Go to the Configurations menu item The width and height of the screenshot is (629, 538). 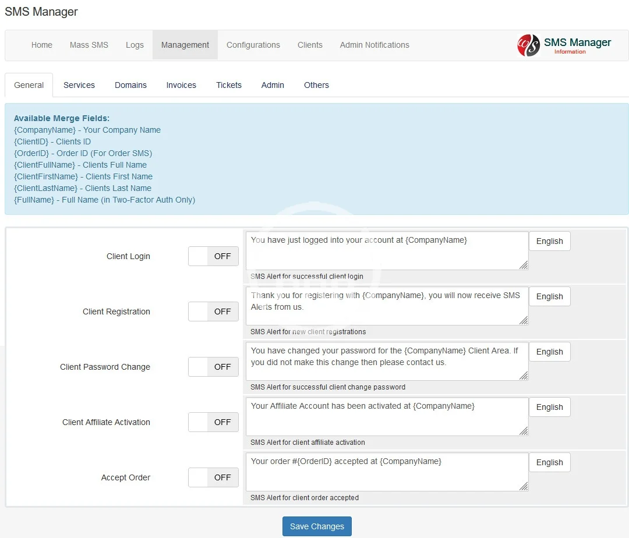click(253, 45)
